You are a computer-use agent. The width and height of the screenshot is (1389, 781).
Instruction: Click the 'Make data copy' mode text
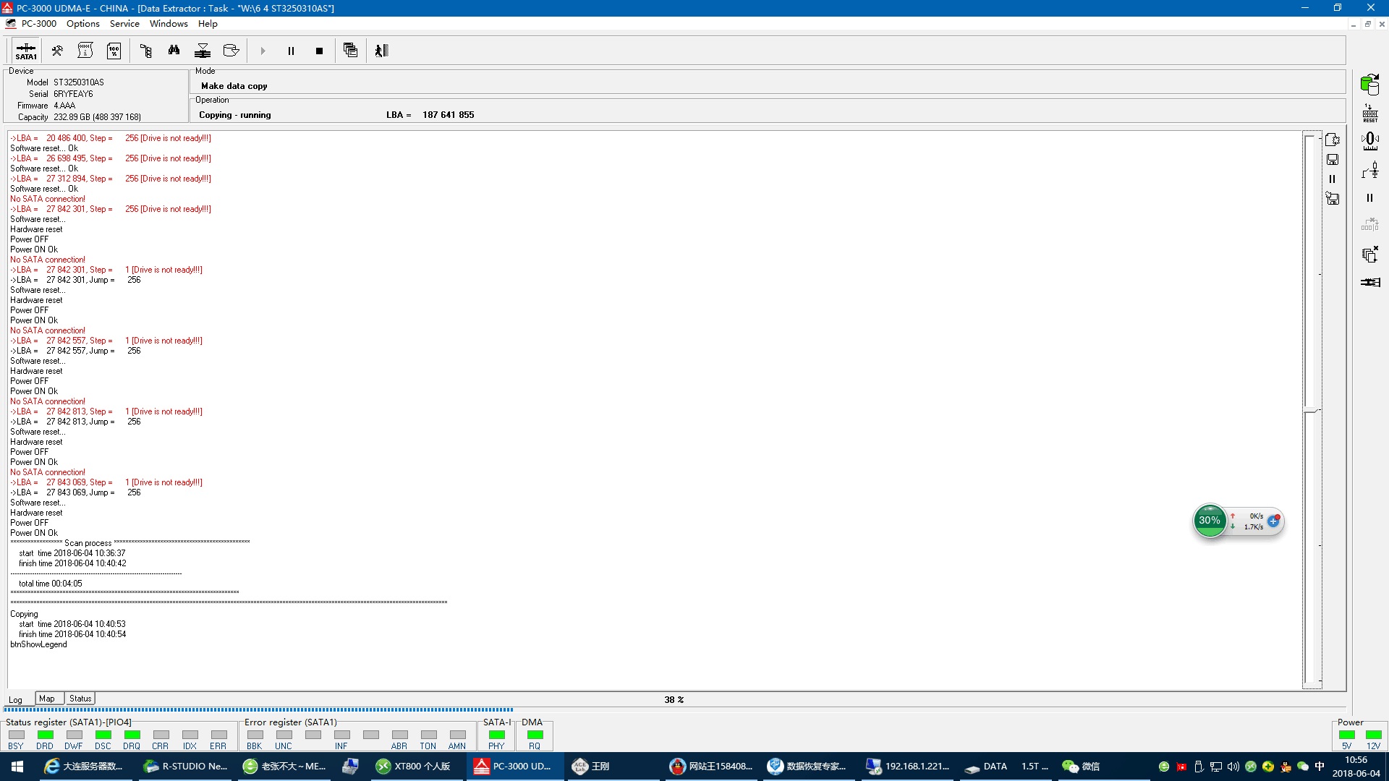click(234, 86)
